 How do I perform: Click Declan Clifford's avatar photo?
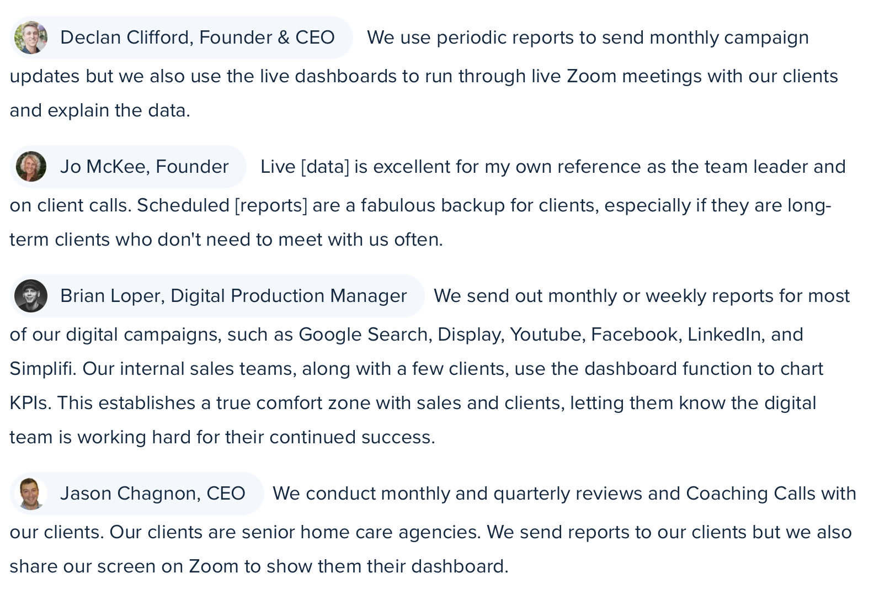click(x=31, y=38)
